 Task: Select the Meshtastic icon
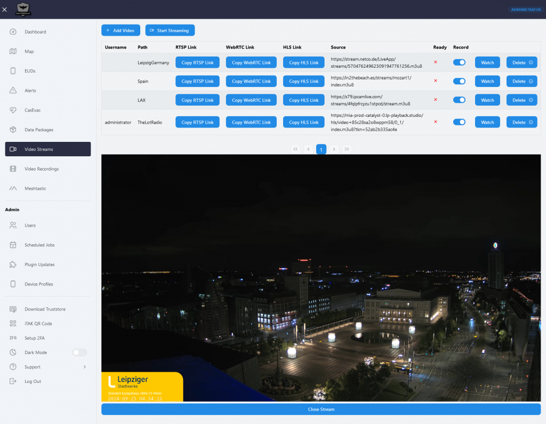click(13, 188)
